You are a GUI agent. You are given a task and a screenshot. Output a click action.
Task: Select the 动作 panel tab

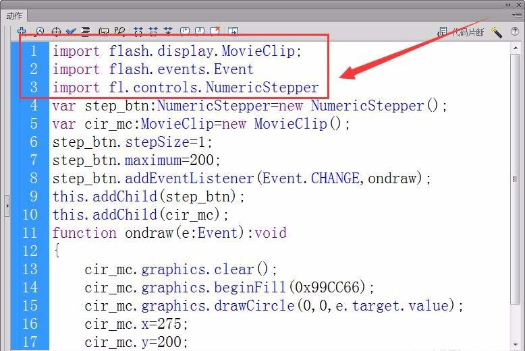(14, 15)
